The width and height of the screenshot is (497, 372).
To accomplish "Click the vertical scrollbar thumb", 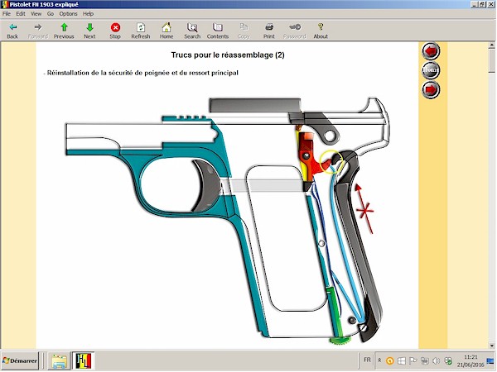I will (x=491, y=60).
